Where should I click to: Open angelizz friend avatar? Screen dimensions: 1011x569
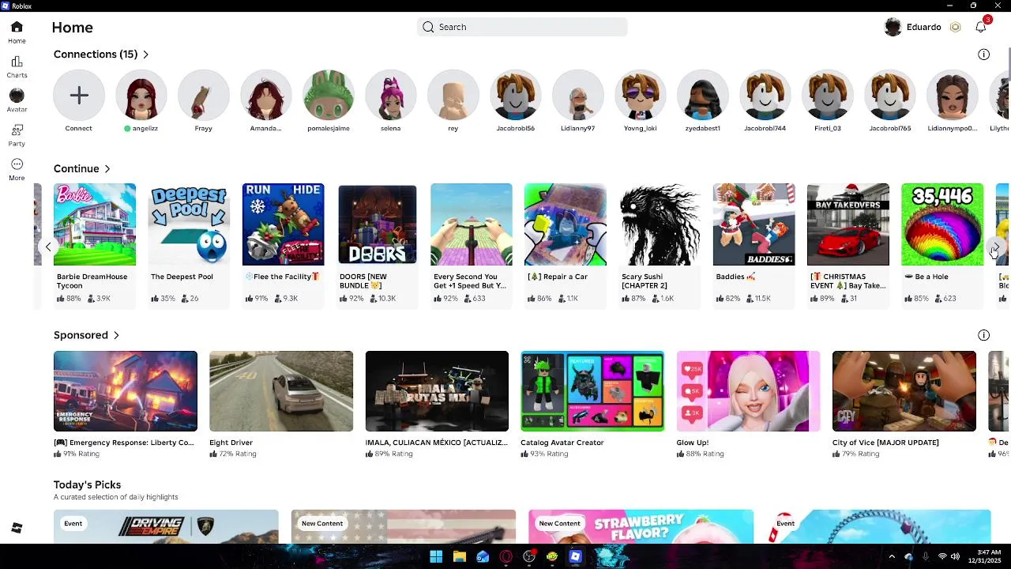click(141, 96)
